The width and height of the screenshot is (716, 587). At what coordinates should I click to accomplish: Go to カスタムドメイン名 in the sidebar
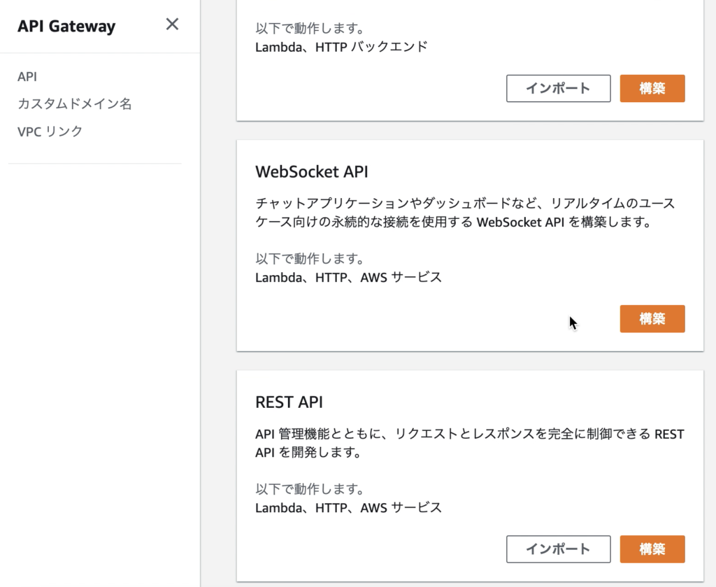(x=74, y=104)
